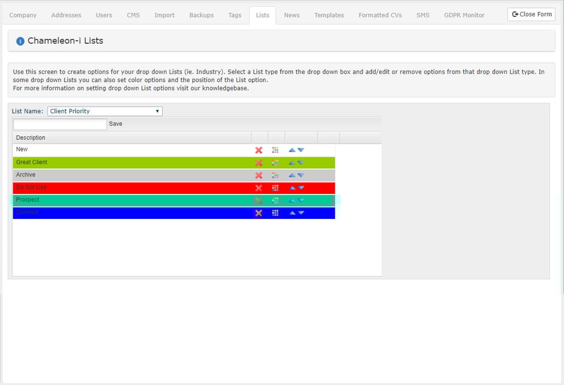This screenshot has width=564, height=385.
Task: Delete the red "Do Not Use" option
Action: [x=259, y=188]
